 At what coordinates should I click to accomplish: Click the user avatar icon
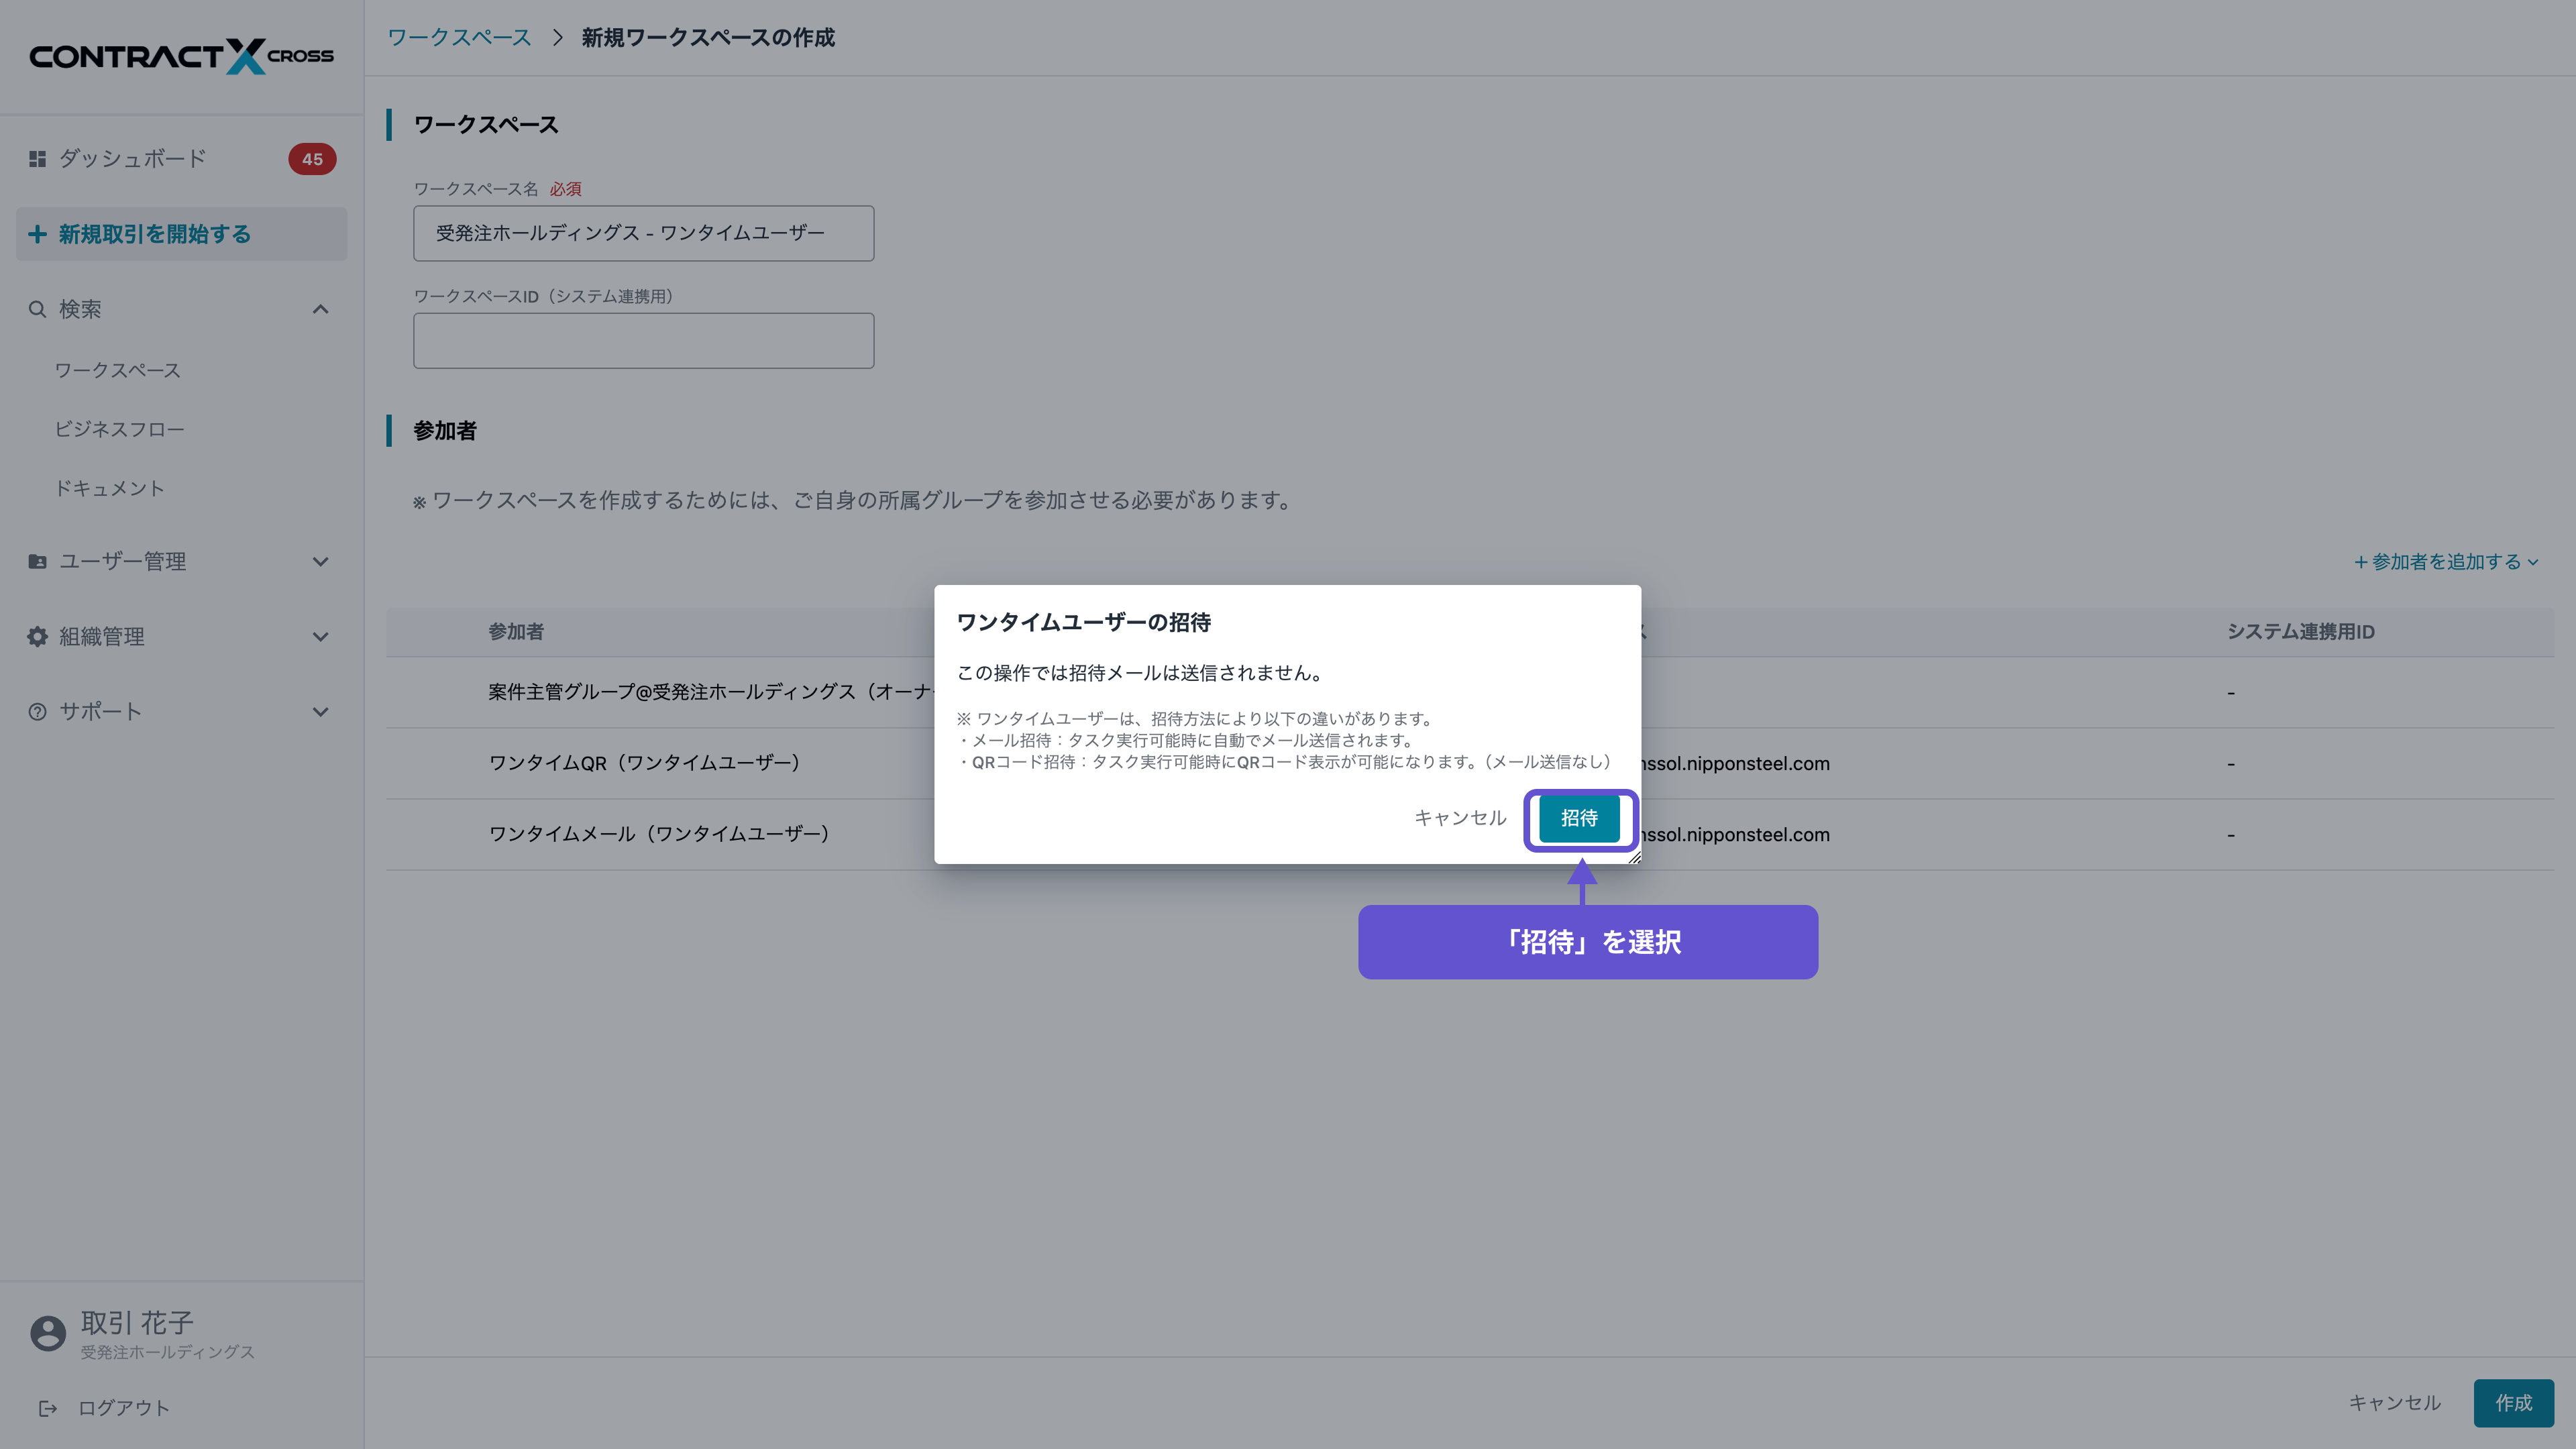point(47,1333)
